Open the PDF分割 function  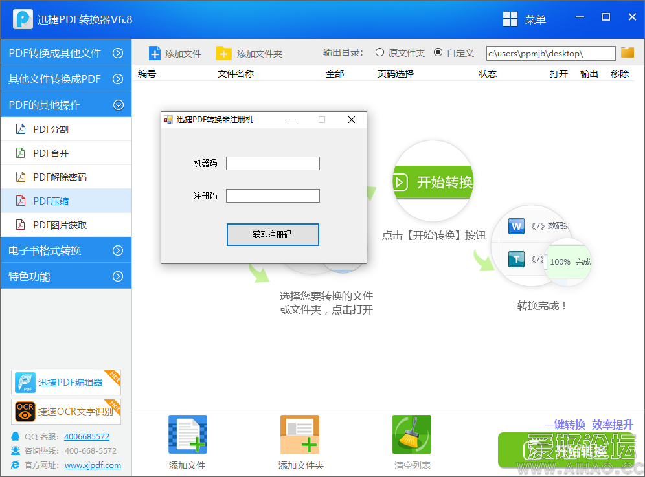point(66,129)
